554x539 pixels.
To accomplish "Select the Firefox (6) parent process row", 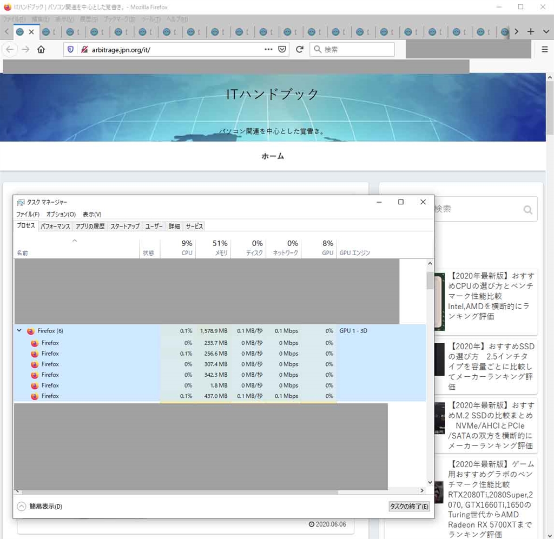I will (220, 331).
